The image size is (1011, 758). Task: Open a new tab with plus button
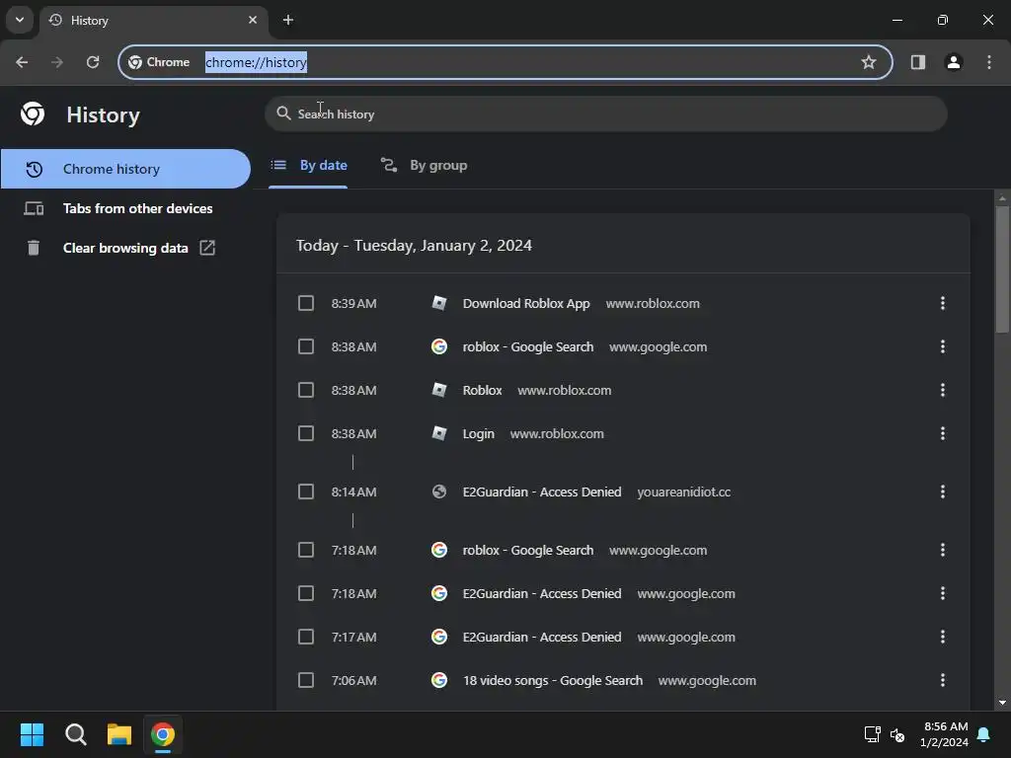point(288,20)
